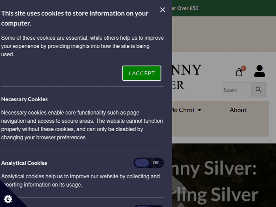Toggle the partially visible switch below Analytical Cookies
The height and width of the screenshot is (207, 276).
click(x=149, y=206)
